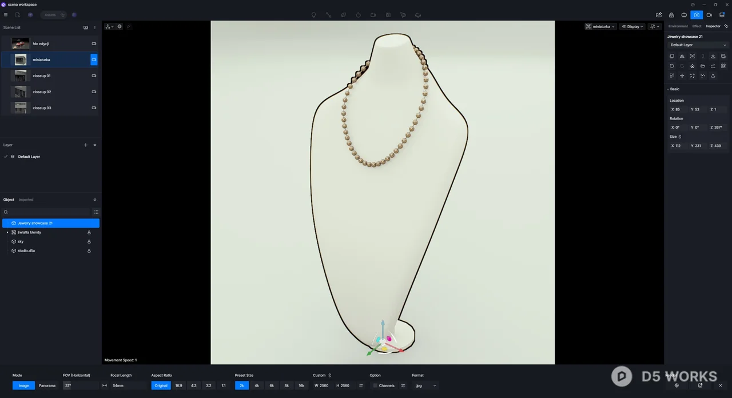Choose 16:9 aspect ratio

[178, 385]
